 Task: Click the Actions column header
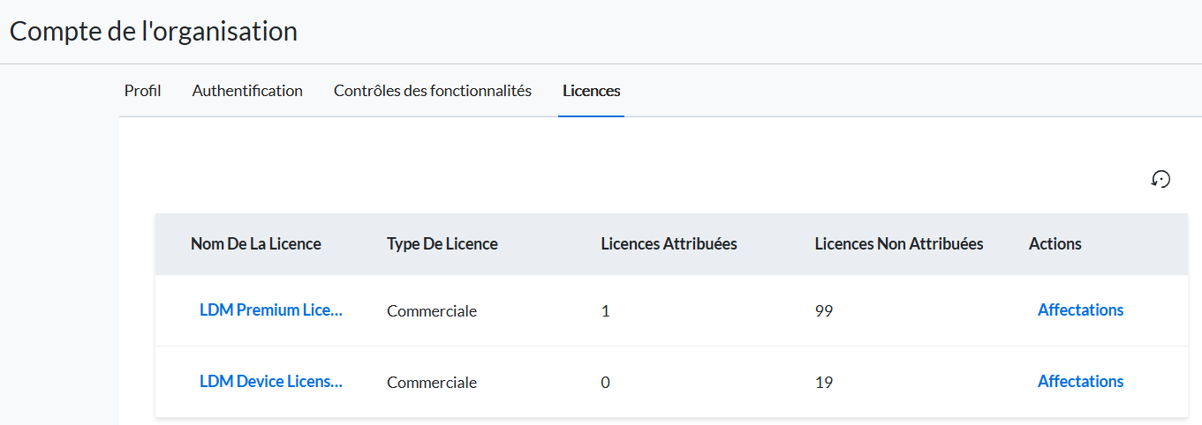[1055, 244]
